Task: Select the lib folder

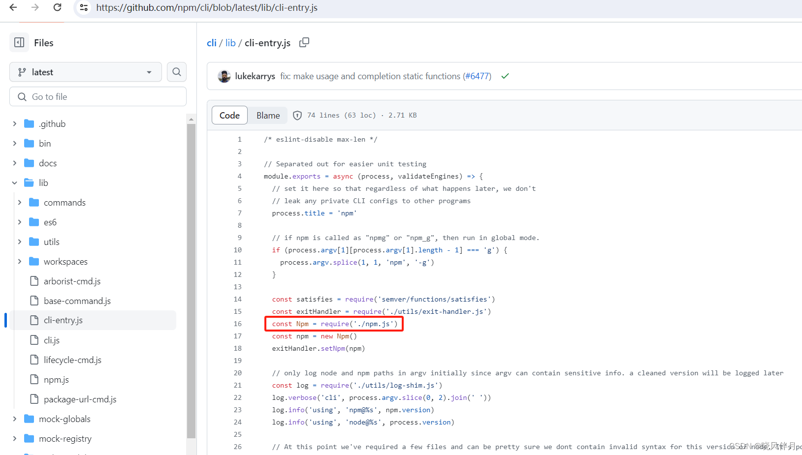Action: (43, 183)
